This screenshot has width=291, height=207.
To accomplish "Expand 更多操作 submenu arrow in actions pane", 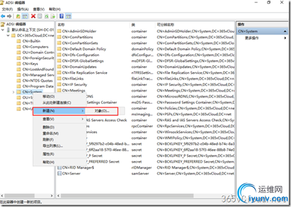I will point(285,38).
